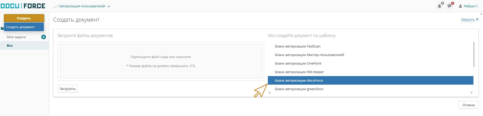This screenshot has height=116, width=483.
Task: Click the file drop zone area
Action: (161, 61)
